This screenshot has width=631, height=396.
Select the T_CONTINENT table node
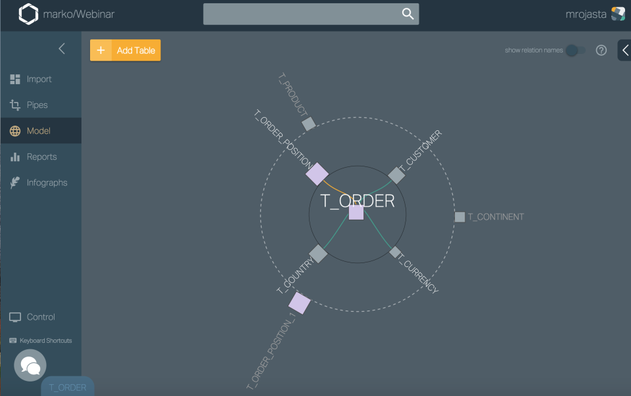click(459, 217)
